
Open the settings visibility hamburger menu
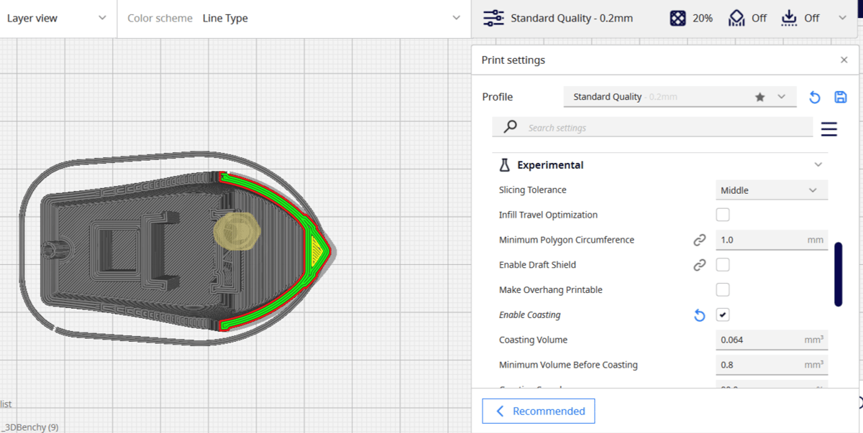828,129
